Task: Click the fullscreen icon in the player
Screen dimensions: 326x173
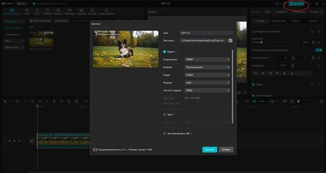Action: [x=245, y=93]
